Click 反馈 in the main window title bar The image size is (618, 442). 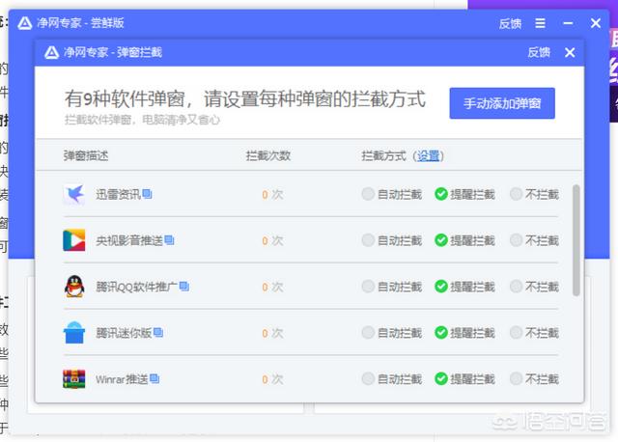pos(510,23)
